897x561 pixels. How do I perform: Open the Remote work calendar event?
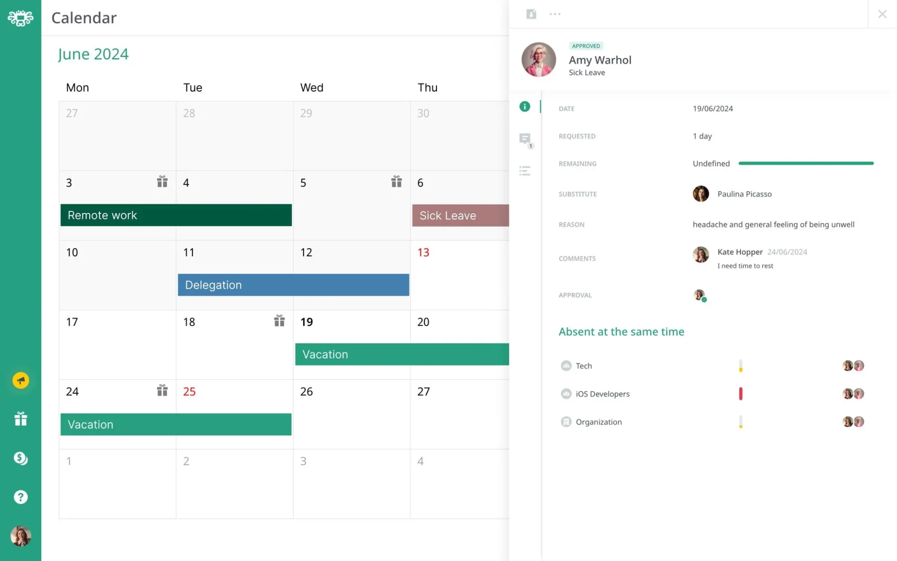176,215
